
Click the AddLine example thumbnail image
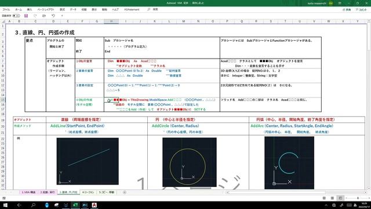88,161
